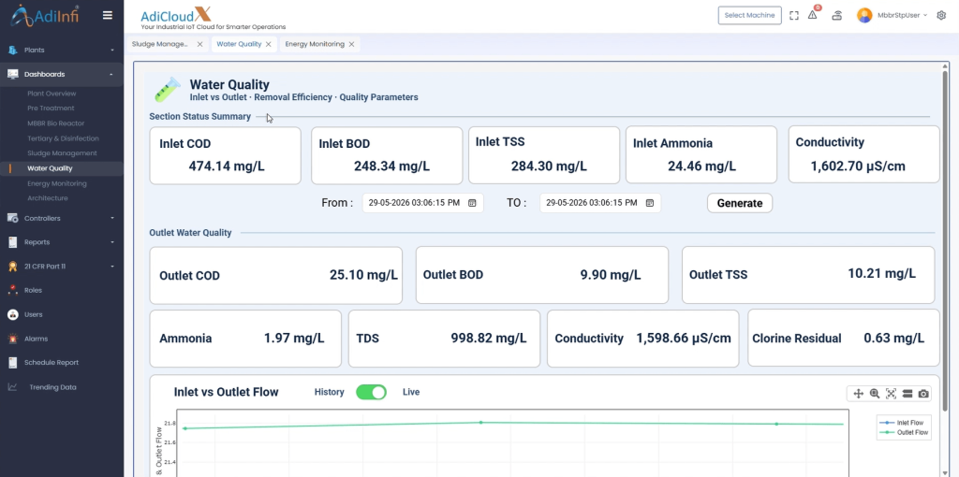Image resolution: width=959 pixels, height=477 pixels.
Task: Click the Alarms siren icon
Action: click(13, 339)
